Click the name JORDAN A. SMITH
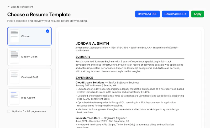Viewport: 210px width, 128px height. tap(92, 44)
